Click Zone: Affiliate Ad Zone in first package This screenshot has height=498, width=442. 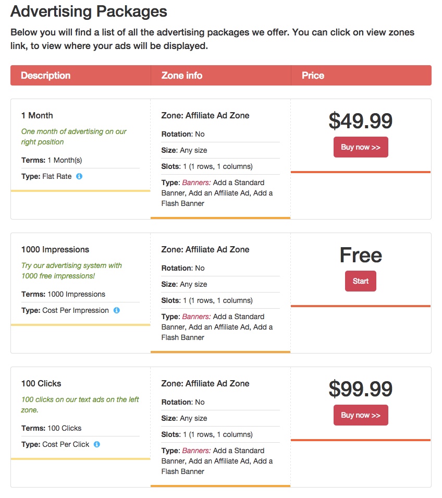click(205, 115)
